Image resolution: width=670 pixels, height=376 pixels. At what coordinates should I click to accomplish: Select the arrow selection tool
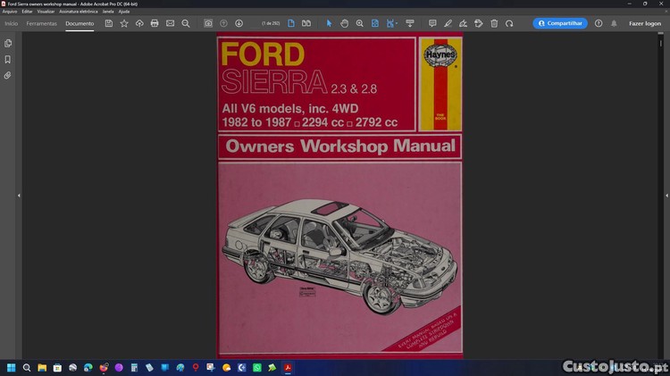point(329,23)
